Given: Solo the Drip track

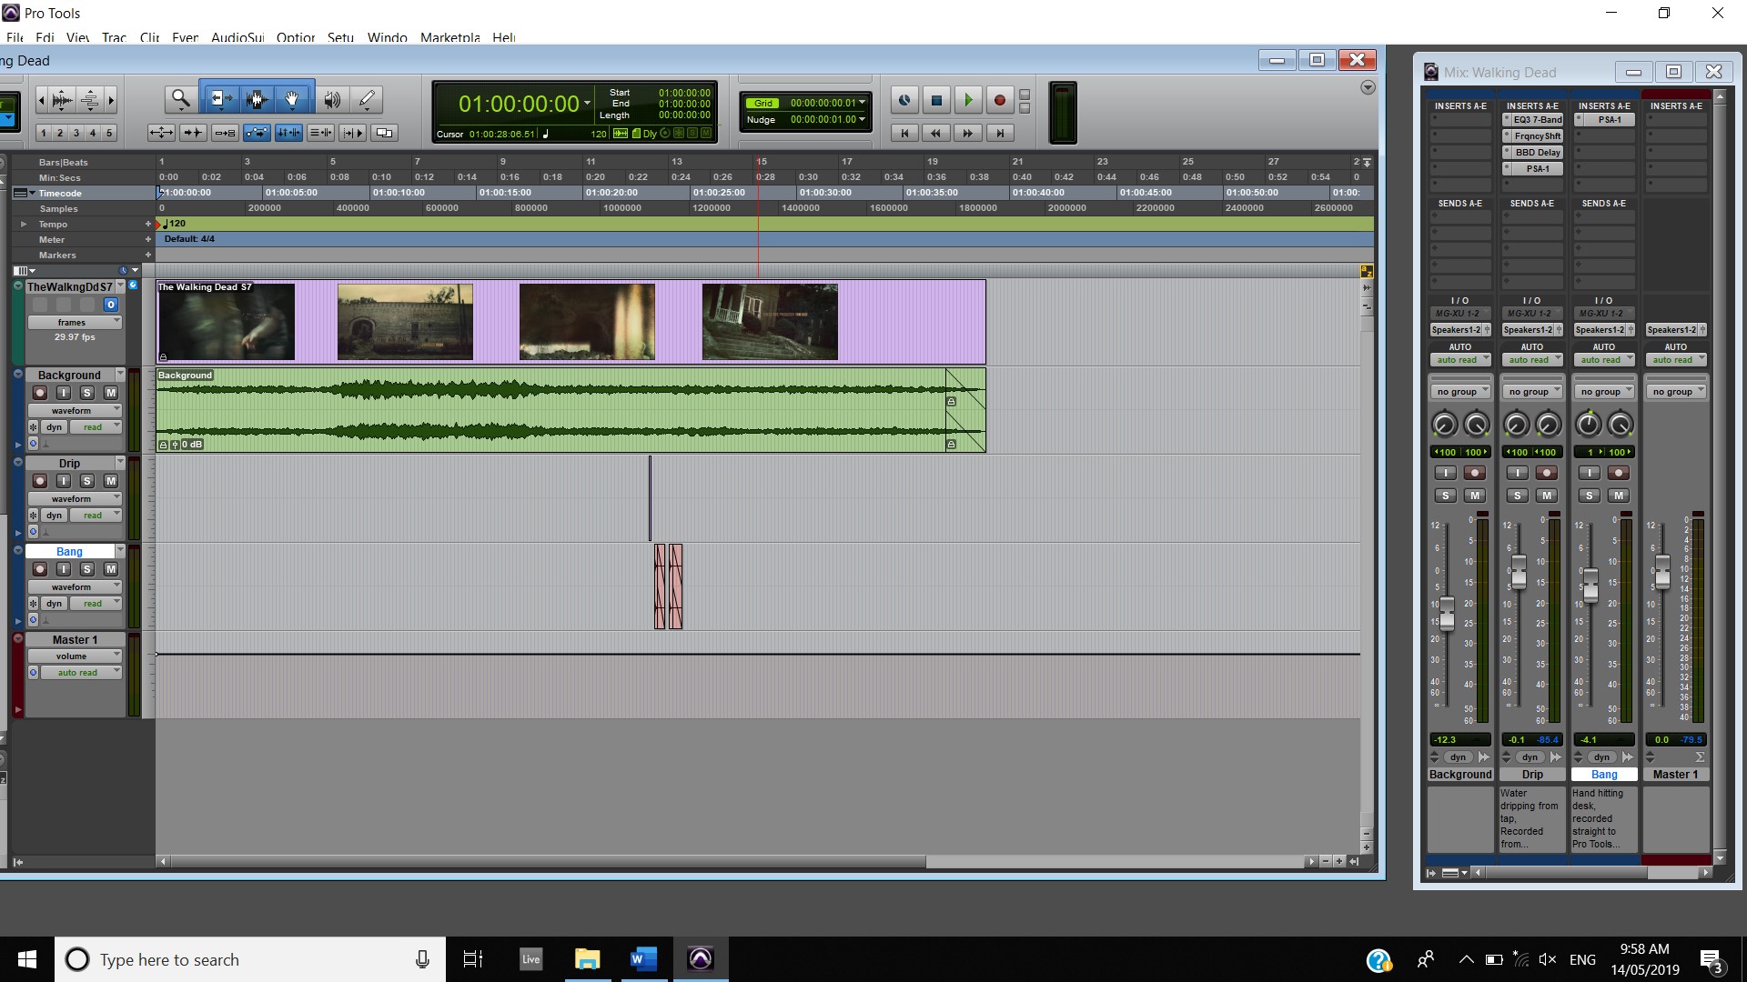Looking at the screenshot, I should click(x=87, y=481).
